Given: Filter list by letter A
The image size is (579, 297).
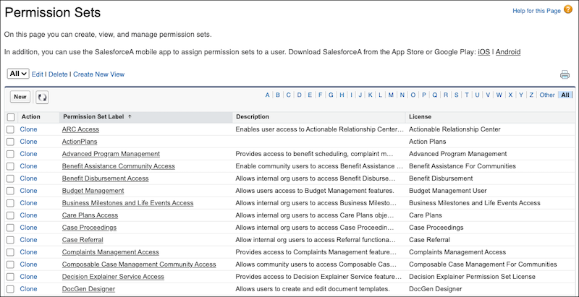Looking at the screenshot, I should coord(267,95).
